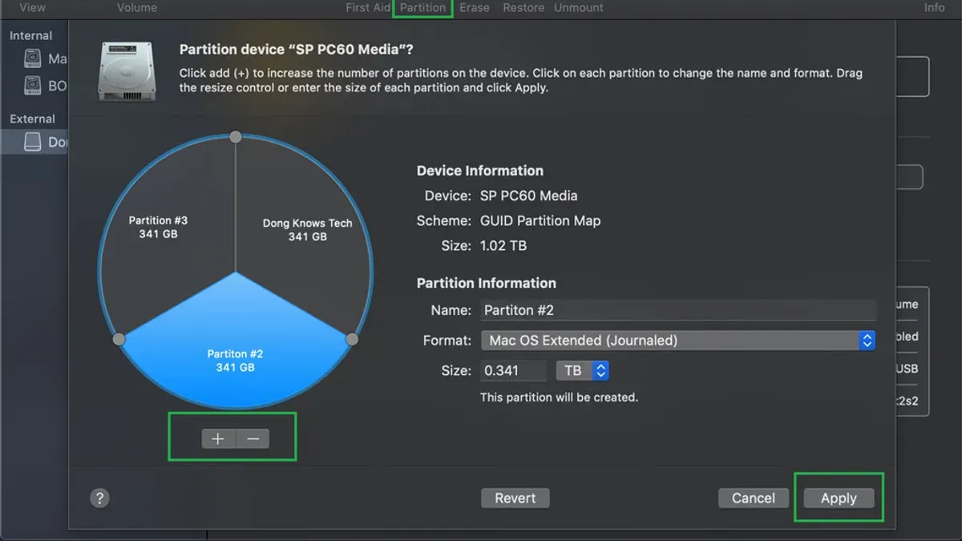
Task: Revert the partition layout changes
Action: [515, 498]
